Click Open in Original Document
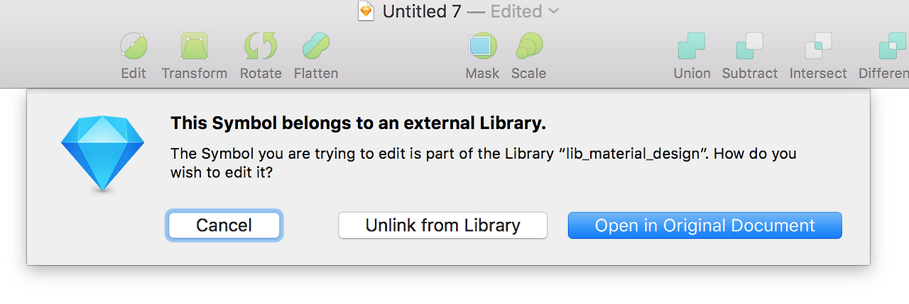 [704, 225]
